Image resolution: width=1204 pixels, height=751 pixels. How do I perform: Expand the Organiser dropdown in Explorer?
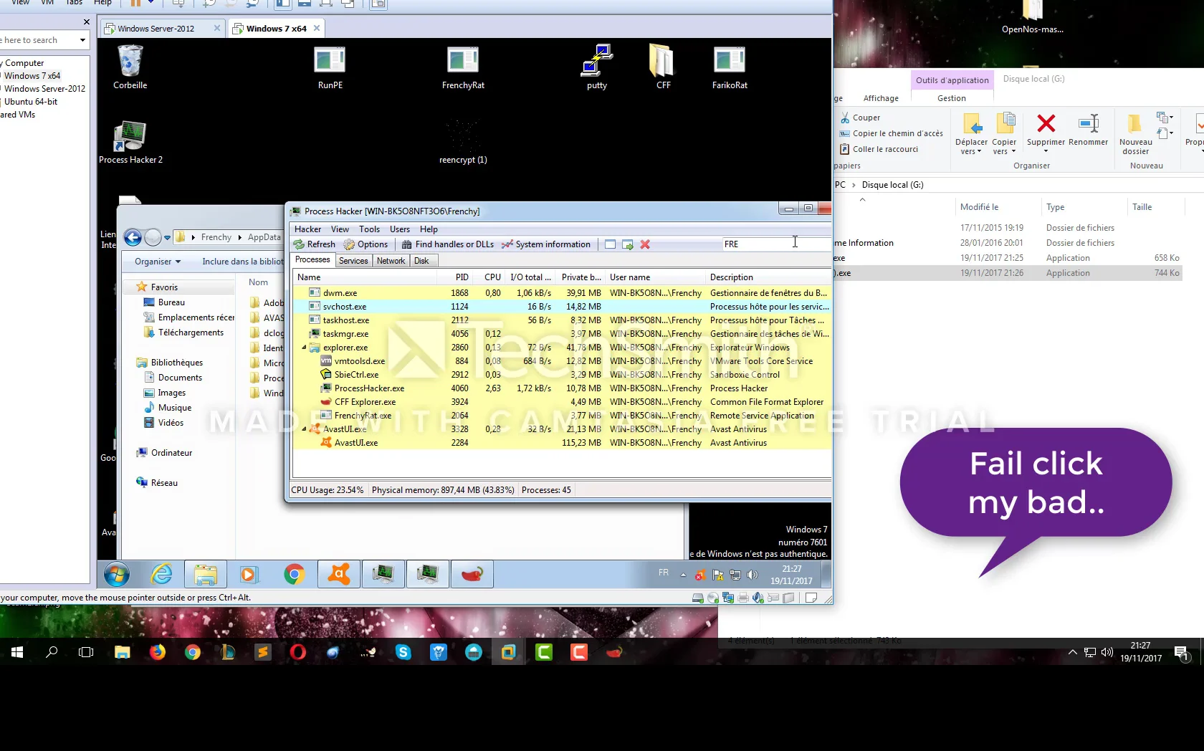tap(158, 262)
